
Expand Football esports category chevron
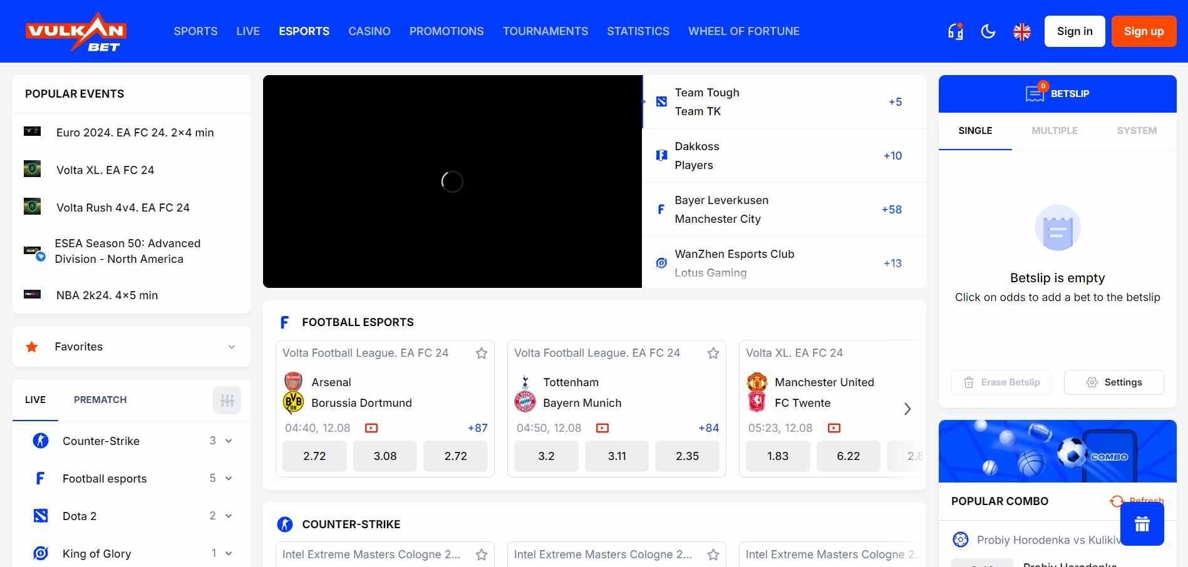(229, 478)
